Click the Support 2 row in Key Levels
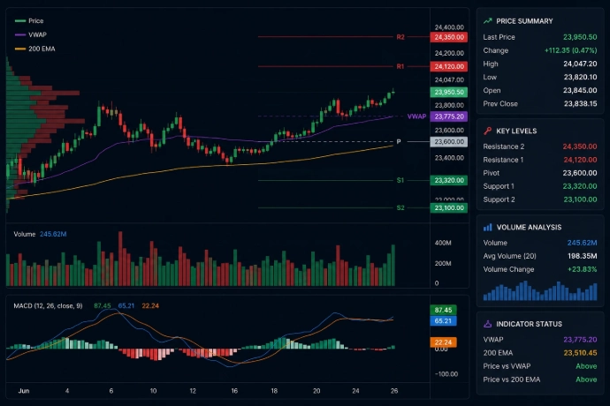 540,199
